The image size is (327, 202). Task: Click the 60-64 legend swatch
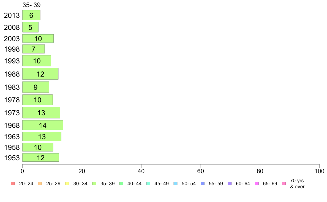click(x=230, y=184)
